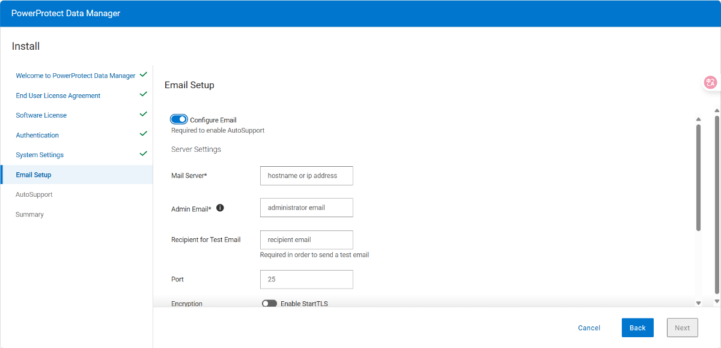This screenshot has height=348, width=721.
Task: Click the Recipient for Test Email field
Action: 306,239
